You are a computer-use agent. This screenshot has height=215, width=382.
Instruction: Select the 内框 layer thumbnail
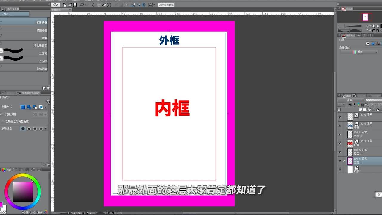point(350,143)
